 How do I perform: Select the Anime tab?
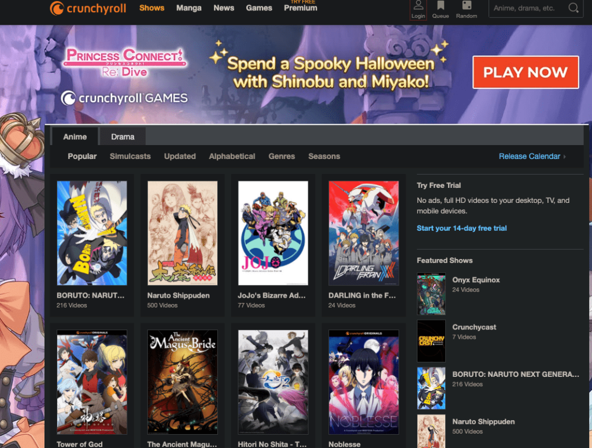(x=75, y=136)
